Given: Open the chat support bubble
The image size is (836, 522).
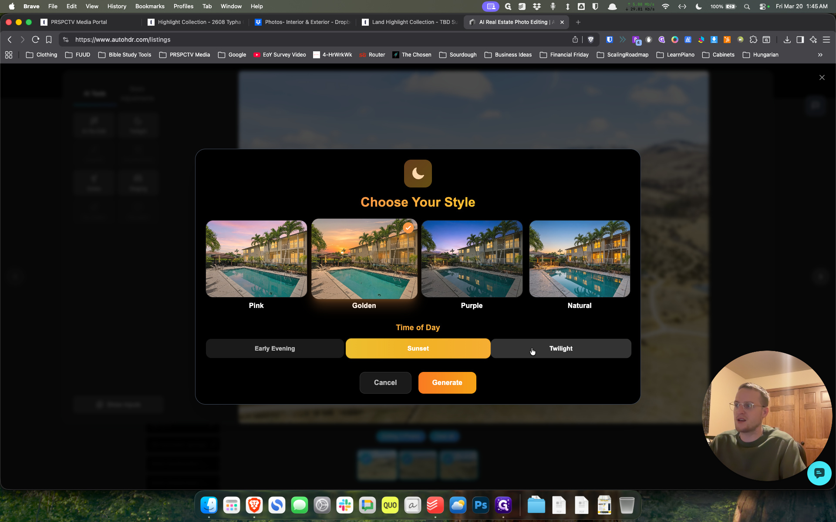Looking at the screenshot, I should 819,473.
